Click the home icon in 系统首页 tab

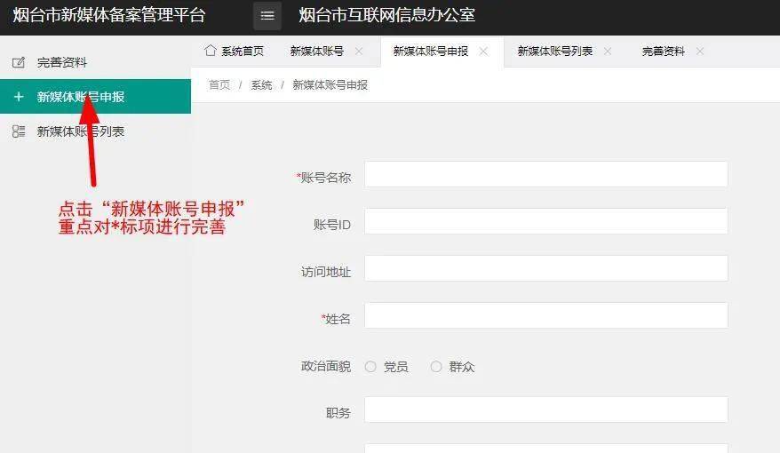click(x=211, y=51)
